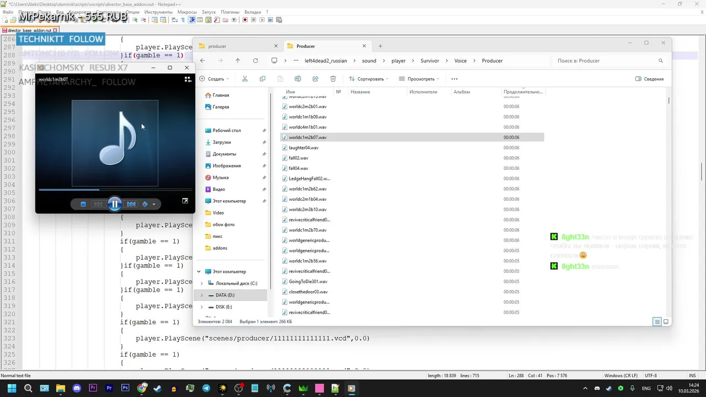Skip to next track in media player
This screenshot has height=397, width=706.
(131, 204)
